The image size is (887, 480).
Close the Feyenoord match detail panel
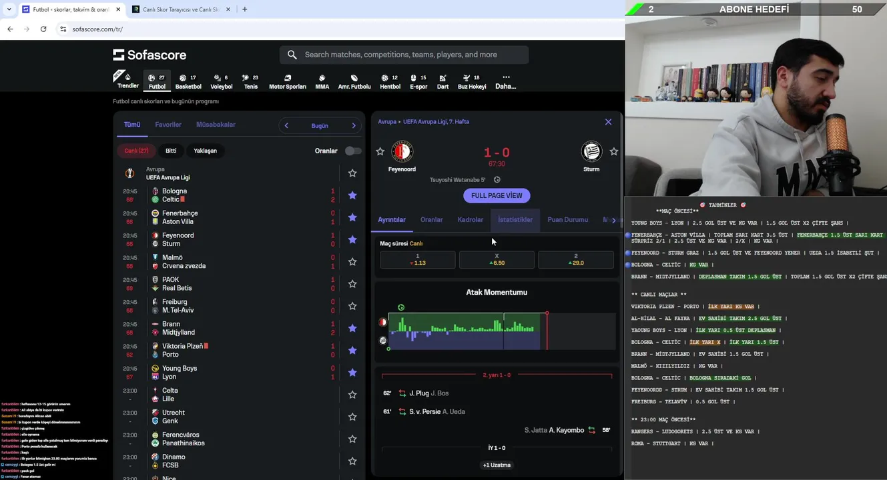(608, 122)
